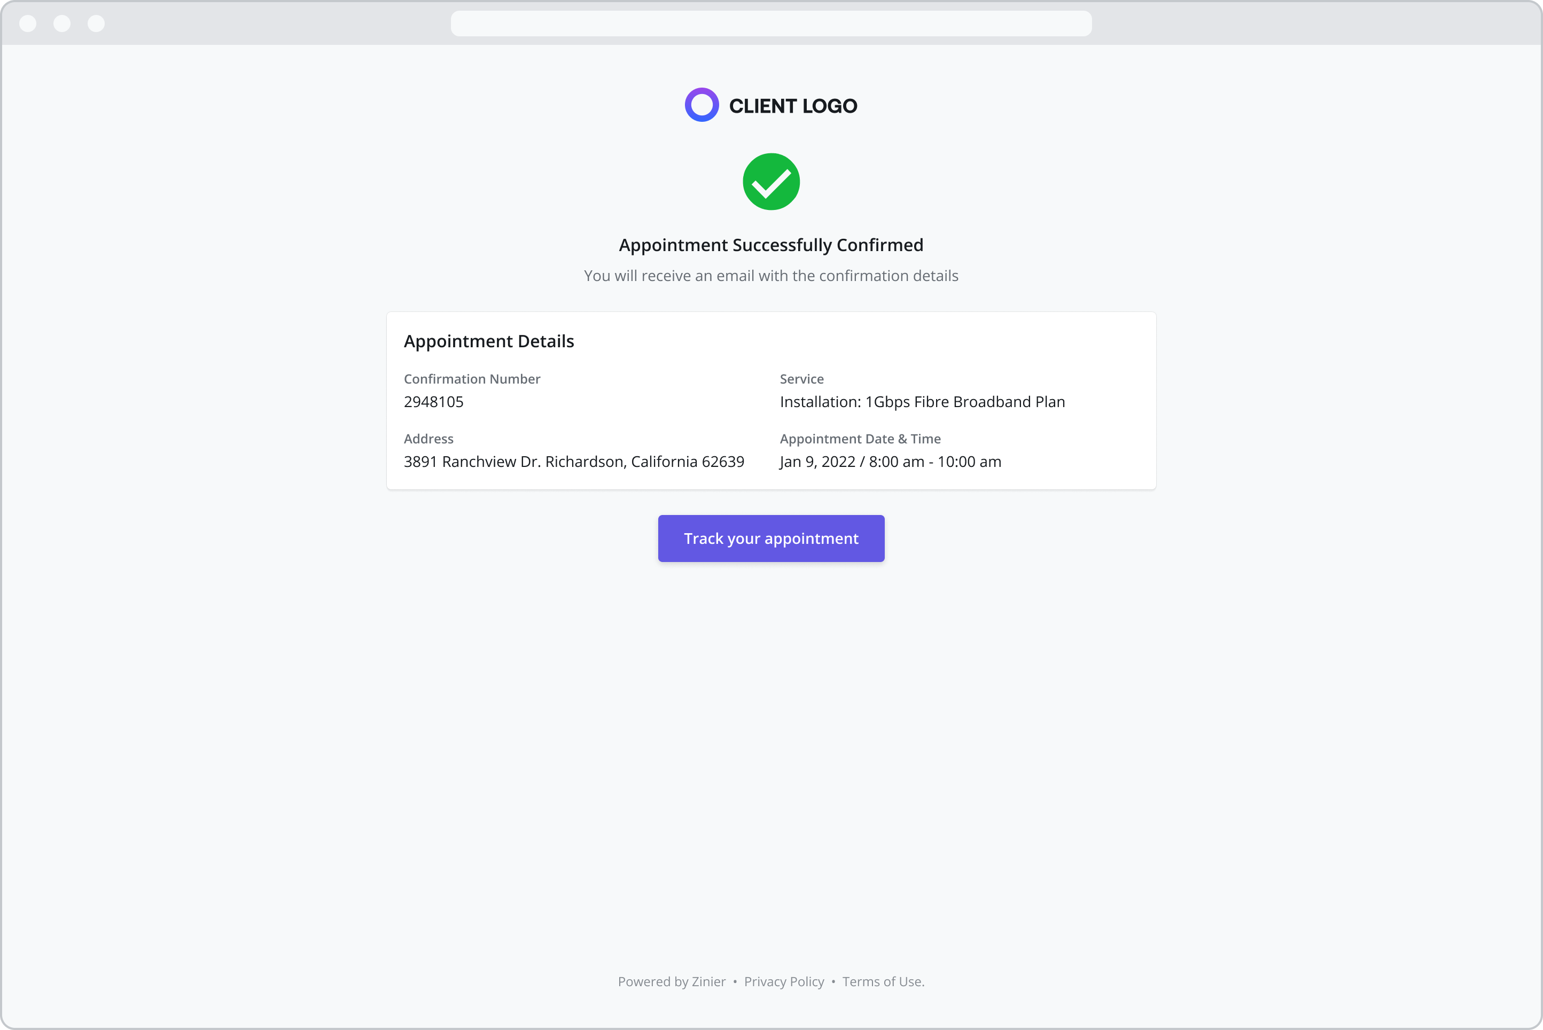
Task: Select the confirmation number 2948105
Action: click(433, 401)
